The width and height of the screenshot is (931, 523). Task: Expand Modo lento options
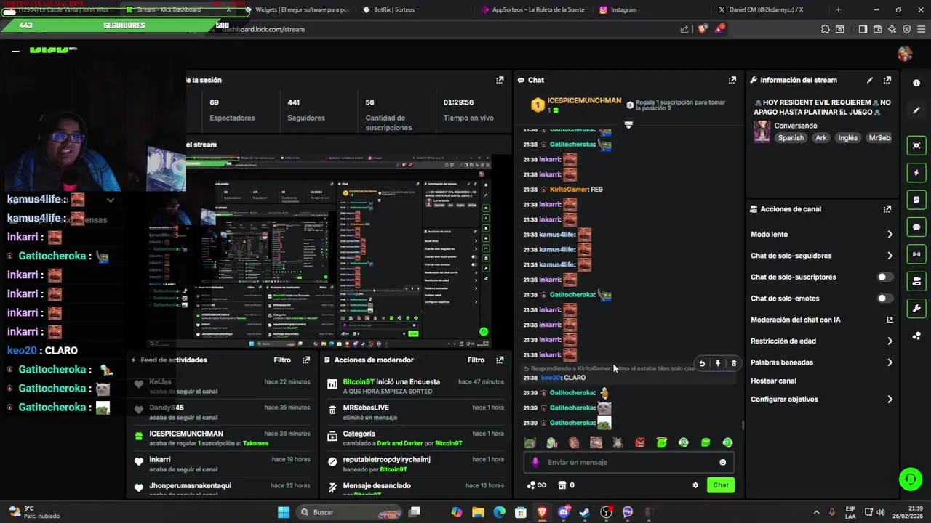coord(890,234)
